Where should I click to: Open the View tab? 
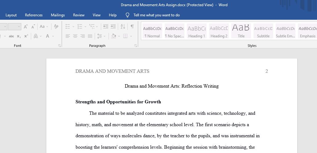click(x=97, y=15)
